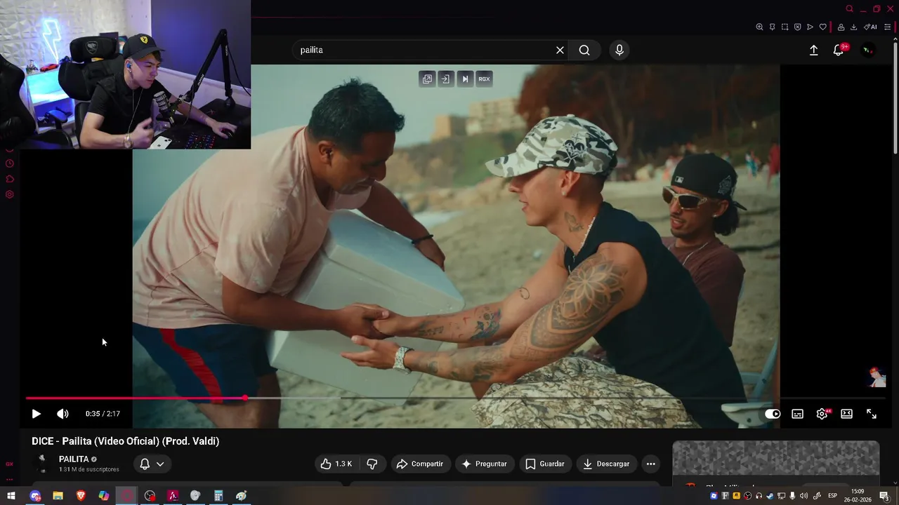Click the skip-forward overlay icon
Screen dimensions: 899x505
click(x=464, y=79)
